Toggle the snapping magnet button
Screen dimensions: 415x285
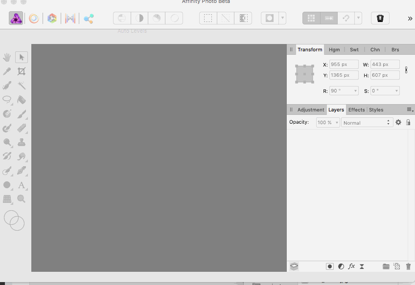tap(346, 18)
